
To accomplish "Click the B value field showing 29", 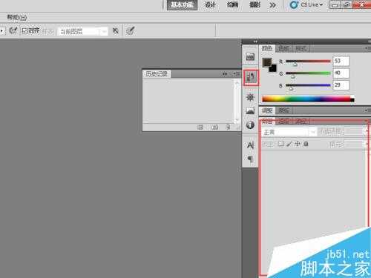I will (341, 85).
